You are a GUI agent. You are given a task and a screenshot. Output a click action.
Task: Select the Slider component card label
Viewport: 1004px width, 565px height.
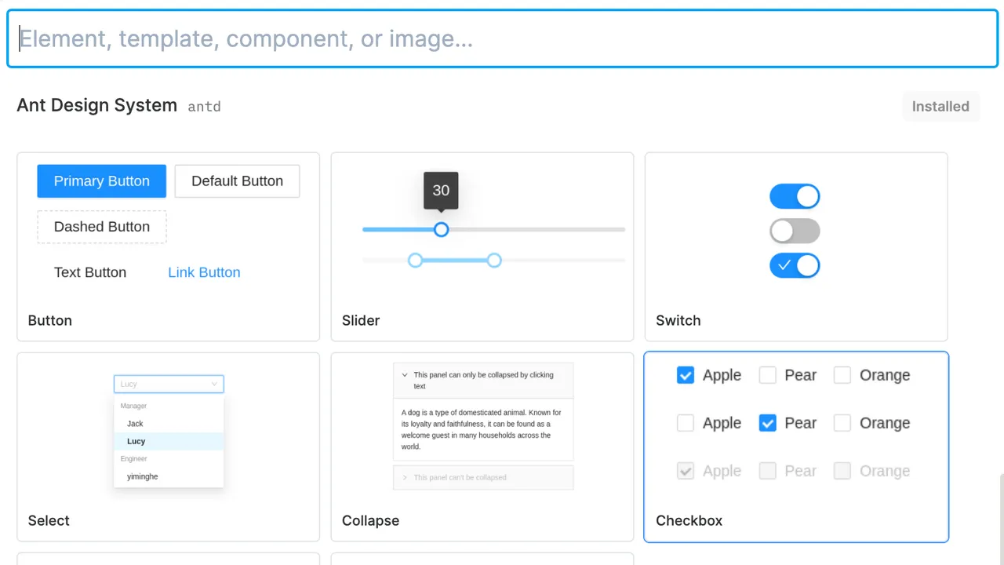361,320
